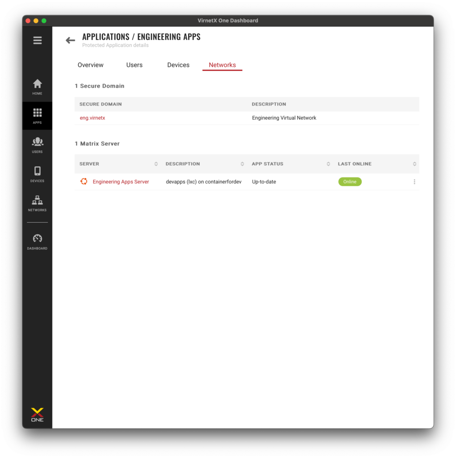Open Apps section in sidebar
Image resolution: width=456 pixels, height=458 pixels.
click(38, 116)
